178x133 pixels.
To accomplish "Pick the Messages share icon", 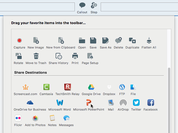I will point(66,118).
